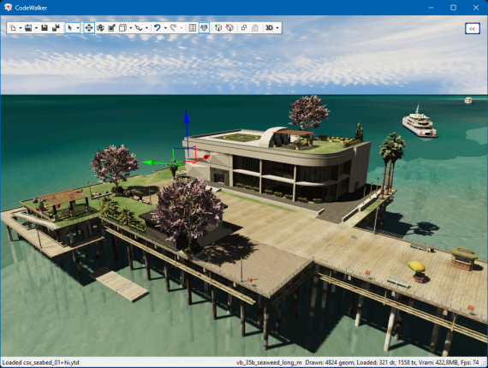This screenshot has height=368, width=488.
Task: Click the object space cube icon
Action: pyautogui.click(x=123, y=28)
